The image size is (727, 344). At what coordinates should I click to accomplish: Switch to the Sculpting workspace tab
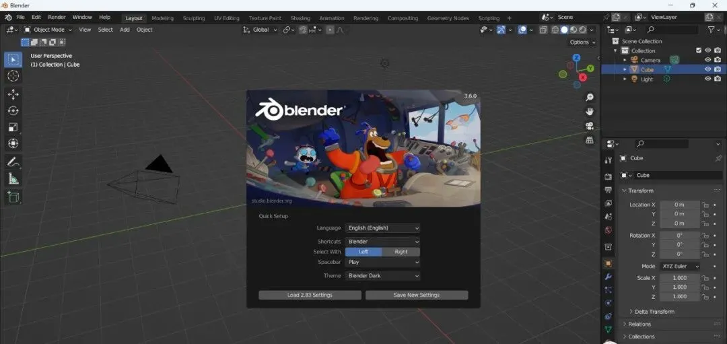(x=194, y=18)
